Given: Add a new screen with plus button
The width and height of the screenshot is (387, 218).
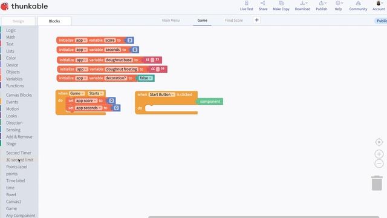Looking at the screenshot, I should click(x=256, y=20).
